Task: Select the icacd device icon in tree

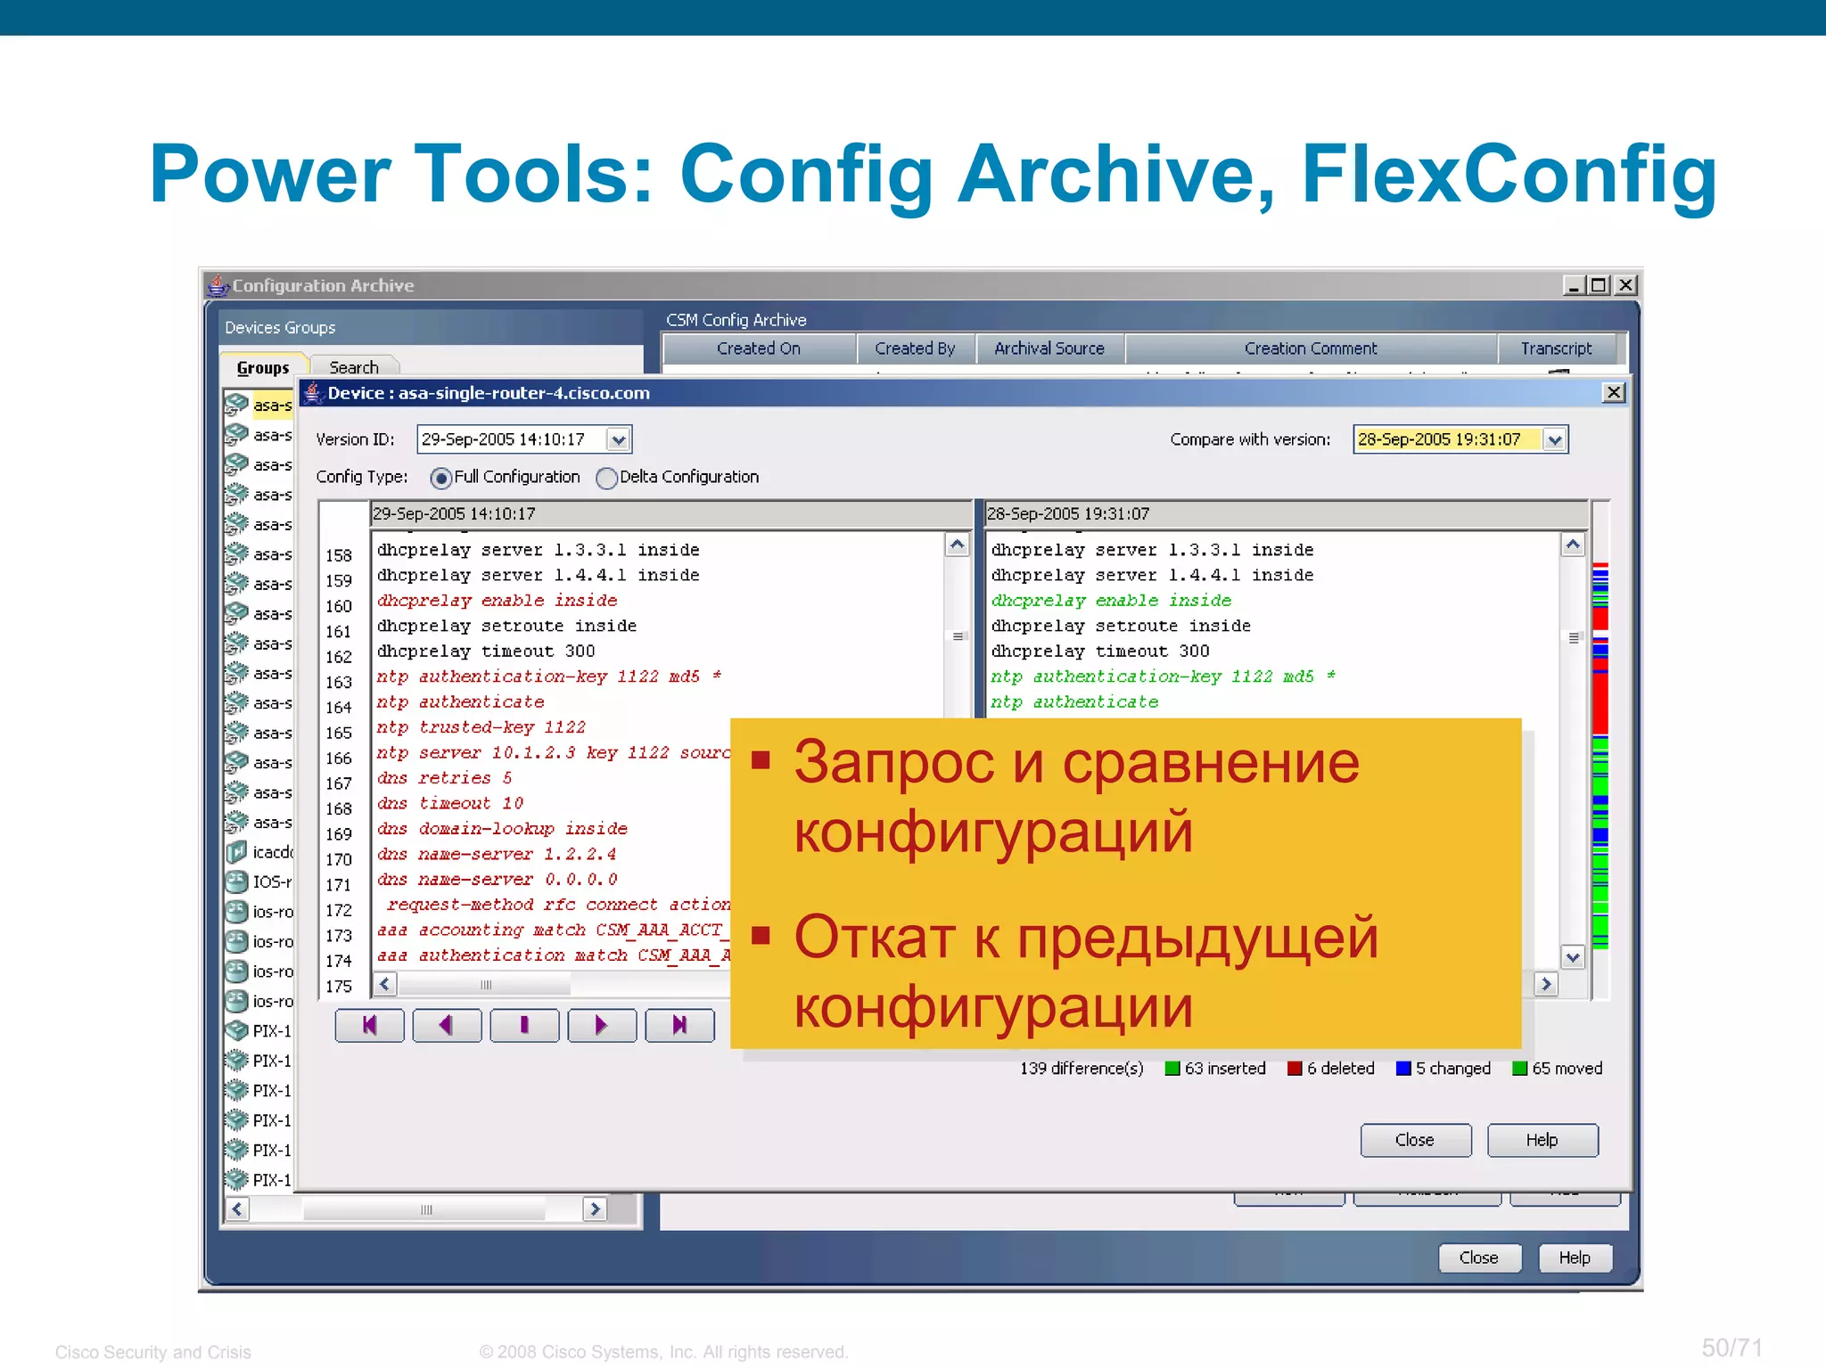Action: (x=236, y=852)
